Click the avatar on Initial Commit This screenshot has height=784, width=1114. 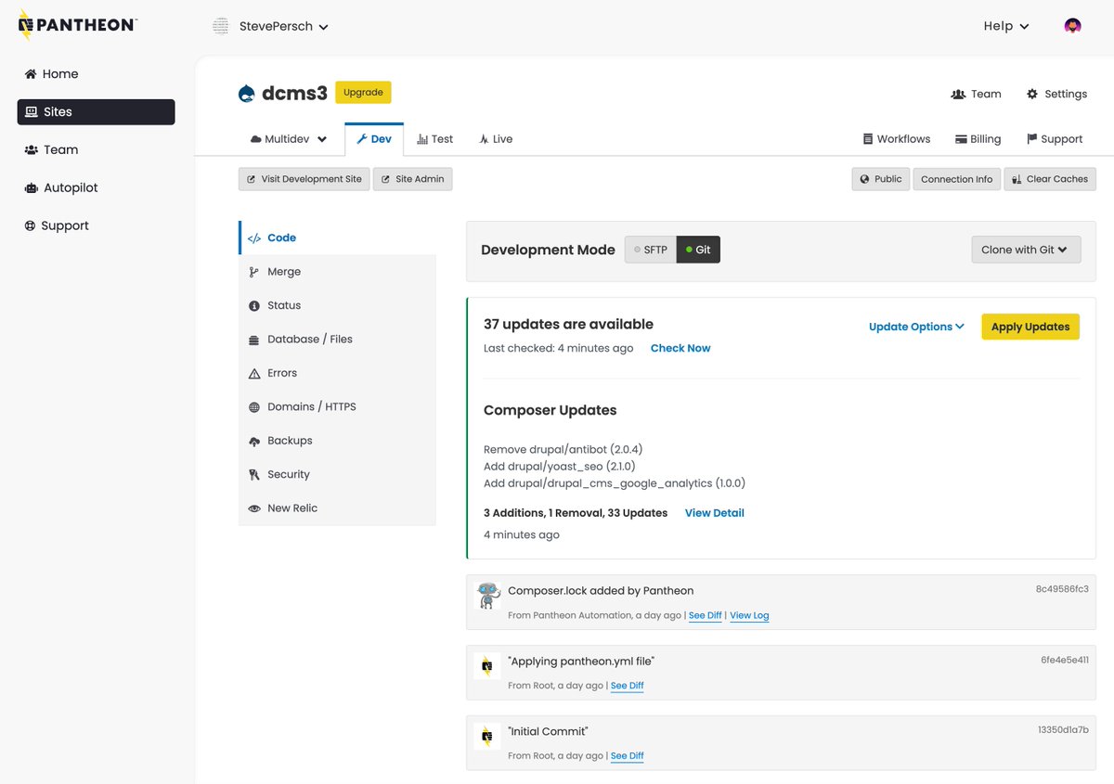pos(487,737)
